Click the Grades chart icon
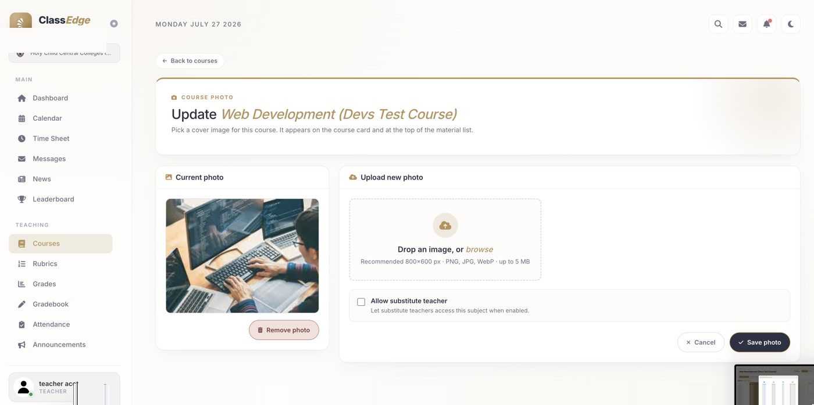Image resolution: width=814 pixels, height=405 pixels. [x=22, y=284]
